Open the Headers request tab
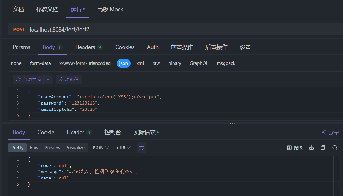Image resolution: width=343 pixels, height=196 pixels. pos(88,47)
